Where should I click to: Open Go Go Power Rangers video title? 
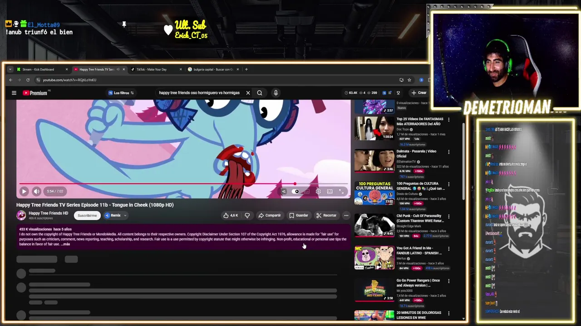point(418,283)
